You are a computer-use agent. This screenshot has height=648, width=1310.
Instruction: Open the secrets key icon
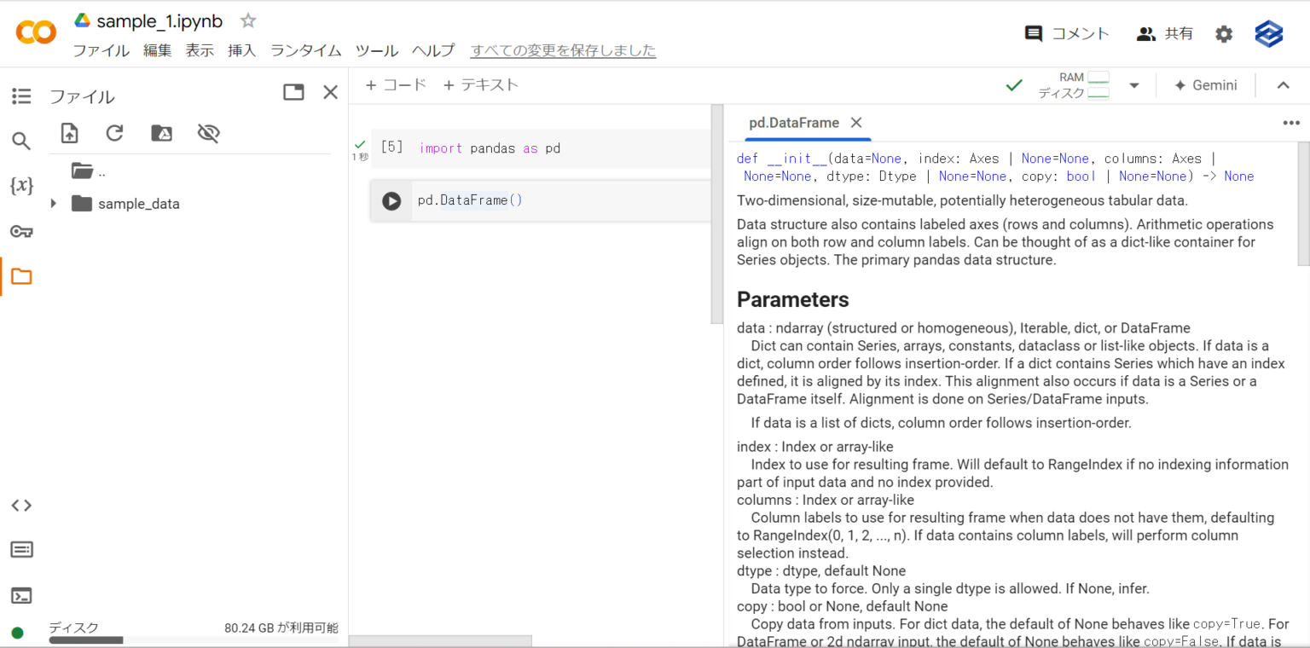21,231
